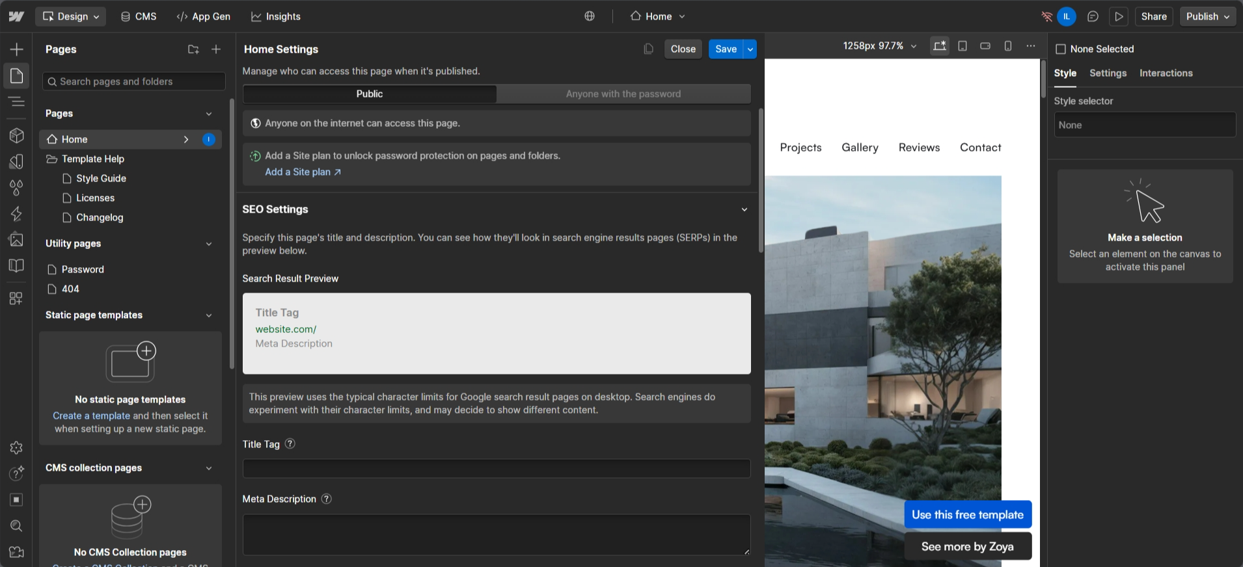
Task: Click the blue avatar IL icon
Action: tap(1067, 16)
